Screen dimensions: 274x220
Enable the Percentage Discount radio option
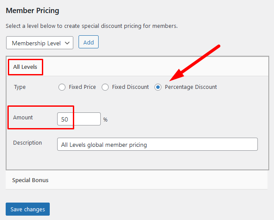(x=158, y=87)
